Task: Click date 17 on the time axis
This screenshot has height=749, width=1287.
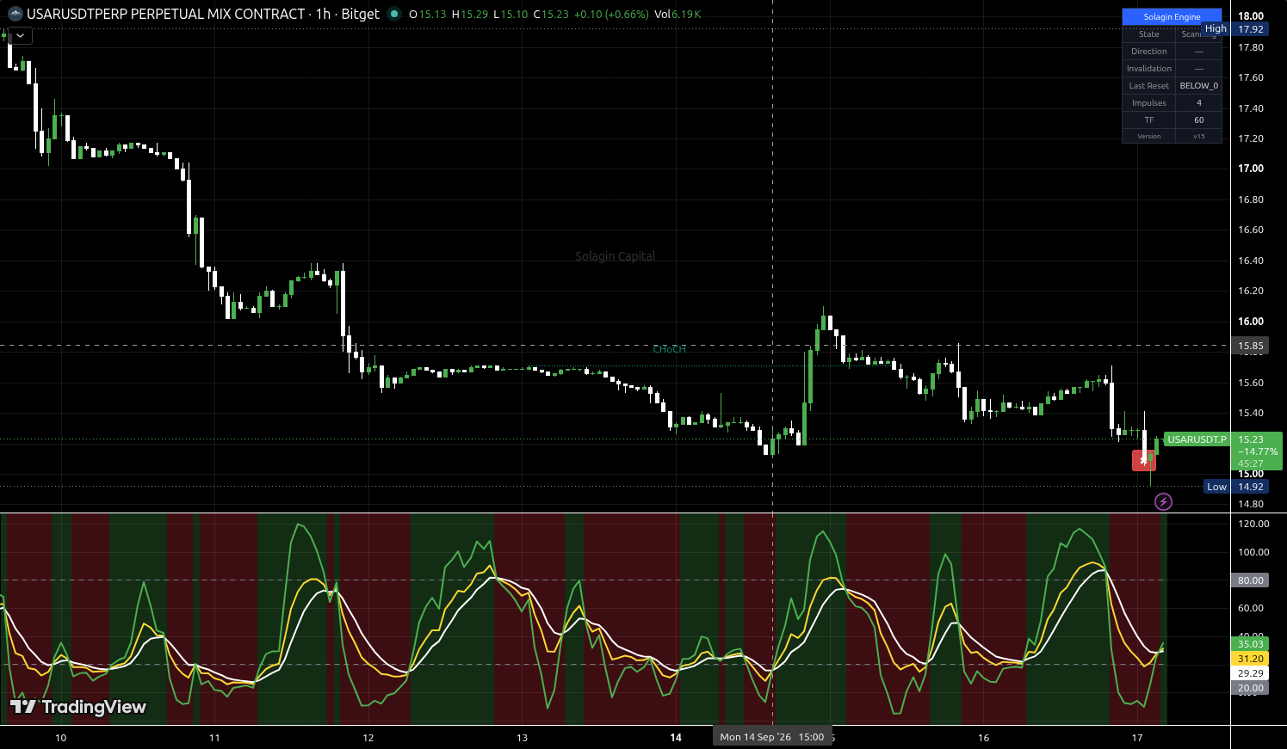Action: pyautogui.click(x=1137, y=738)
